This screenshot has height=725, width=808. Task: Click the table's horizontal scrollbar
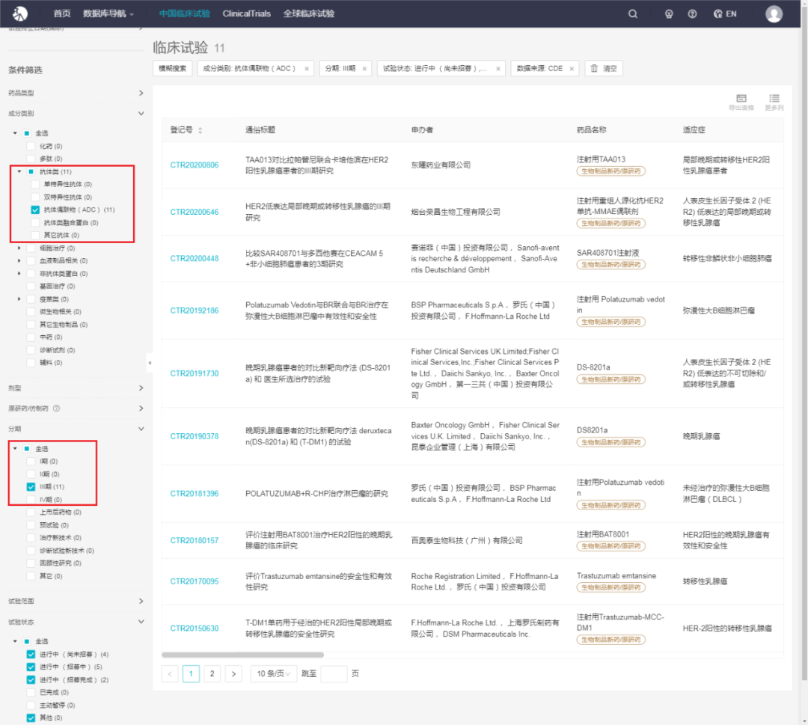point(242,655)
